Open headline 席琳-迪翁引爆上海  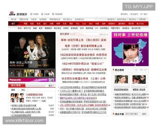[x=72, y=40]
